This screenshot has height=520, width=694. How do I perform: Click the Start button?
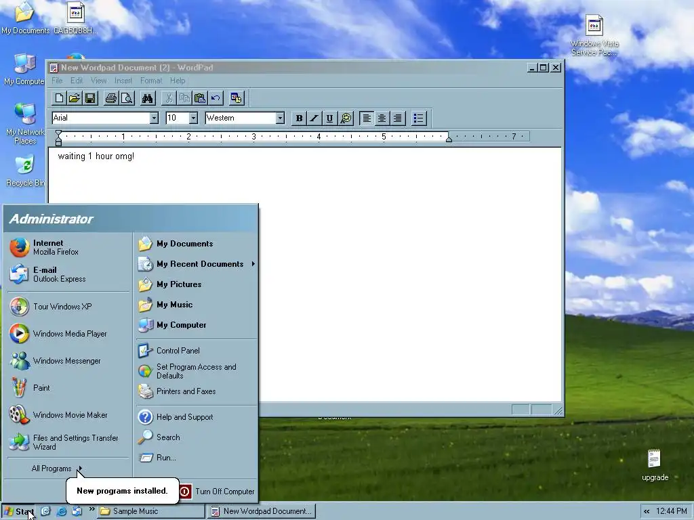pos(18,512)
